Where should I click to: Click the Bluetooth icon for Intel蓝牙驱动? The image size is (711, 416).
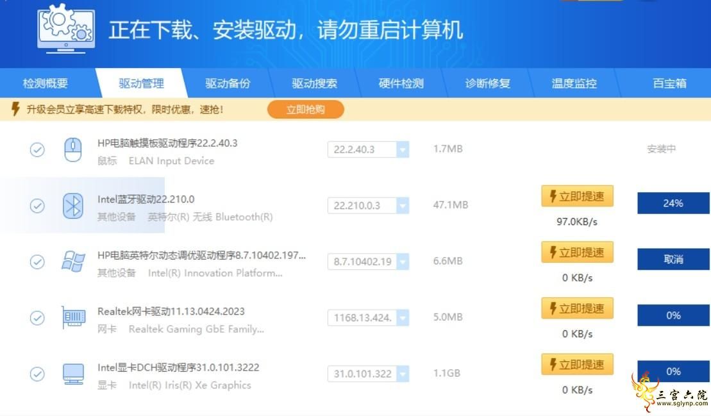coord(73,206)
